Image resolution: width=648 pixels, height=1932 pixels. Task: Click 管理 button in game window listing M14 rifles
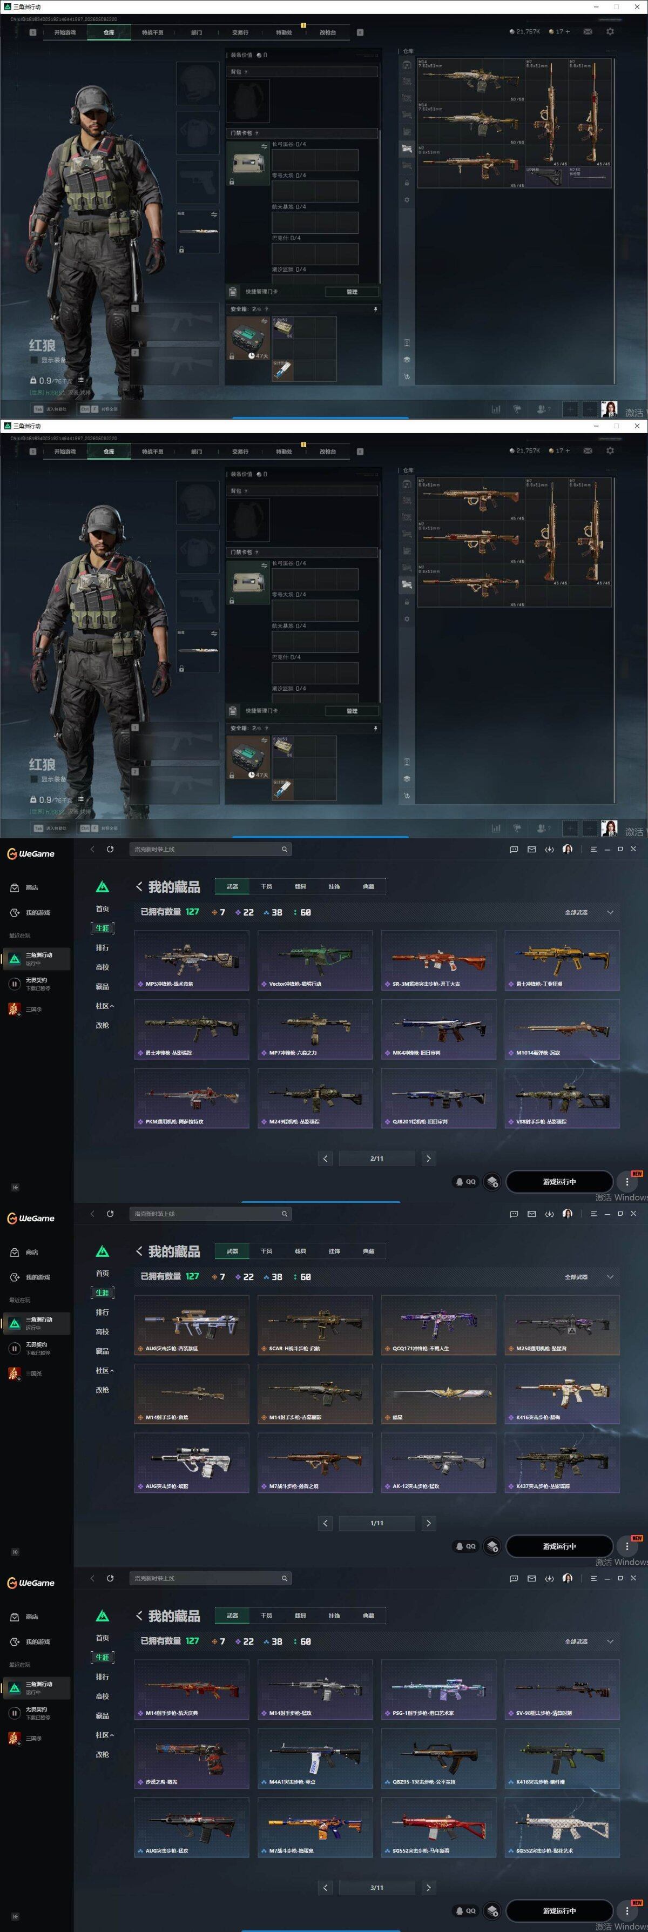click(x=352, y=292)
